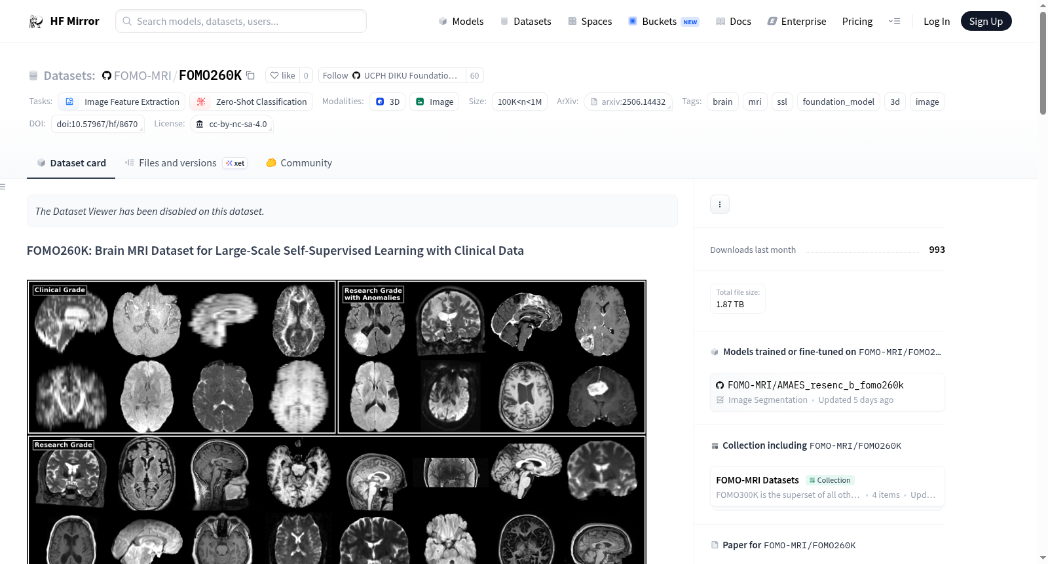
Task: Open the Datasets breadcrumb link
Action: click(69, 75)
